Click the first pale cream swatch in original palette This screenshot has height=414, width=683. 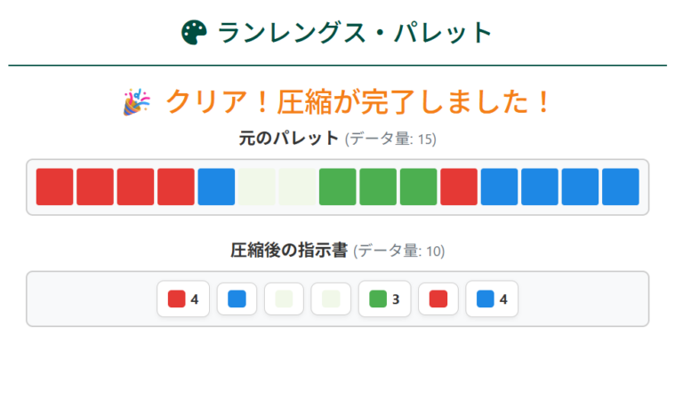[257, 187]
